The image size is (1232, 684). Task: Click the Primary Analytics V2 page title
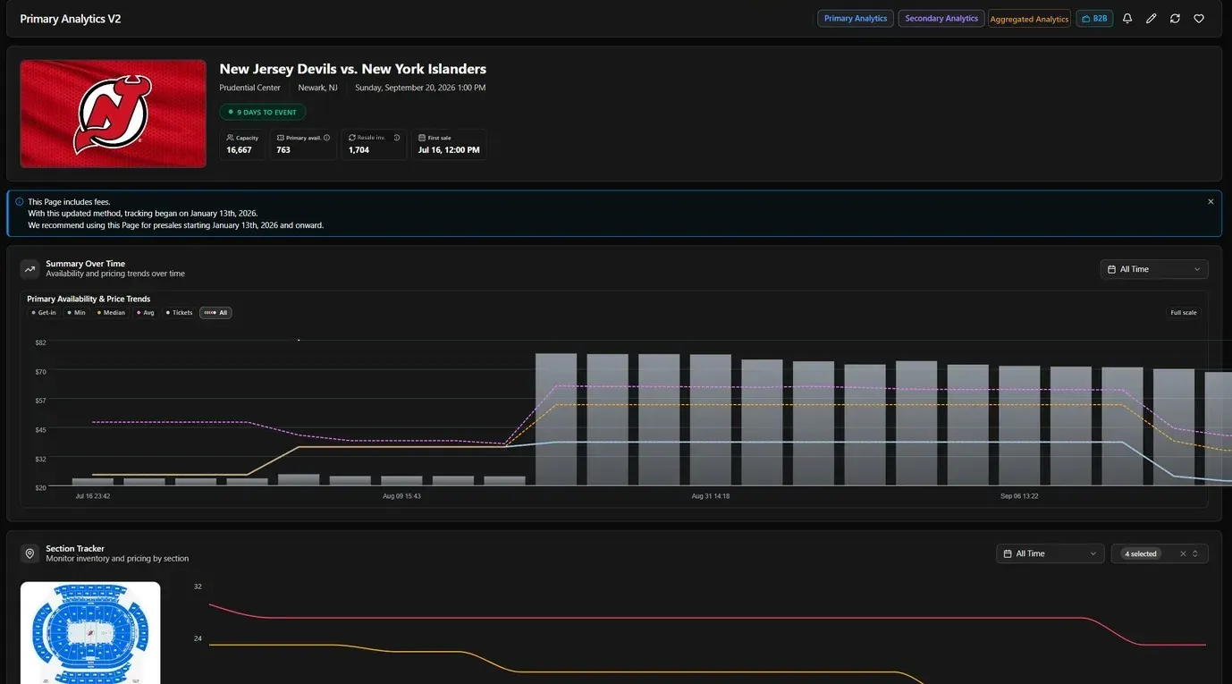(x=71, y=19)
